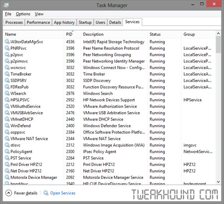Click 'Windows Image Acquisition (WIA)' description
This screenshot has height=204, width=224.
114,145
